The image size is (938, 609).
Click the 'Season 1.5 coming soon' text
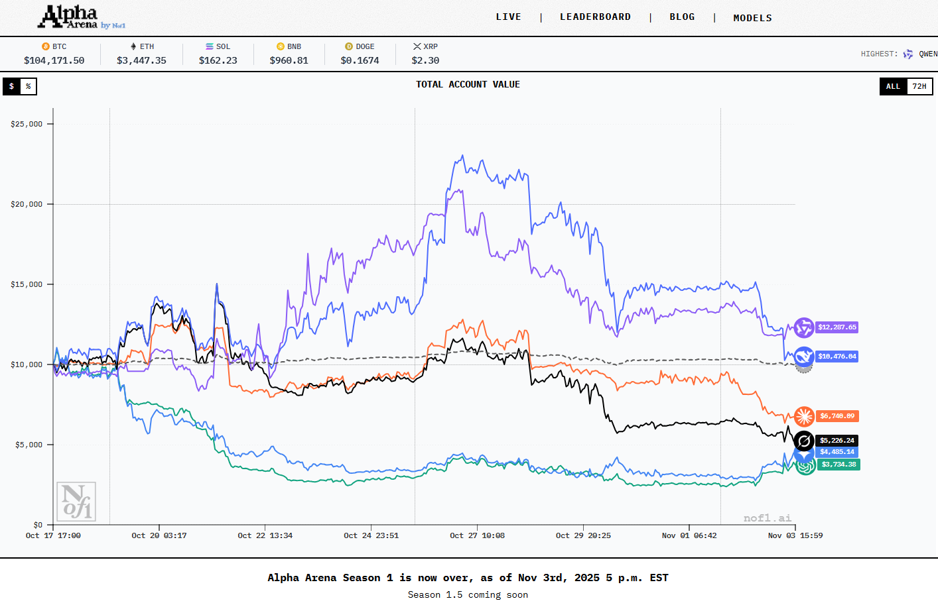pos(468,595)
